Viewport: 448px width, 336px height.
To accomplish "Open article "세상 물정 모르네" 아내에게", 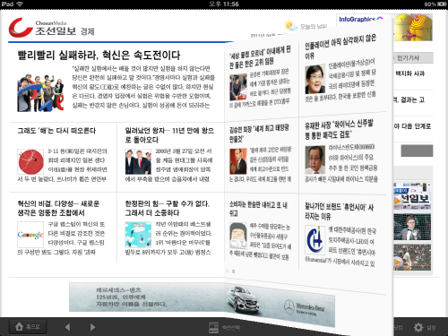I will (260, 56).
